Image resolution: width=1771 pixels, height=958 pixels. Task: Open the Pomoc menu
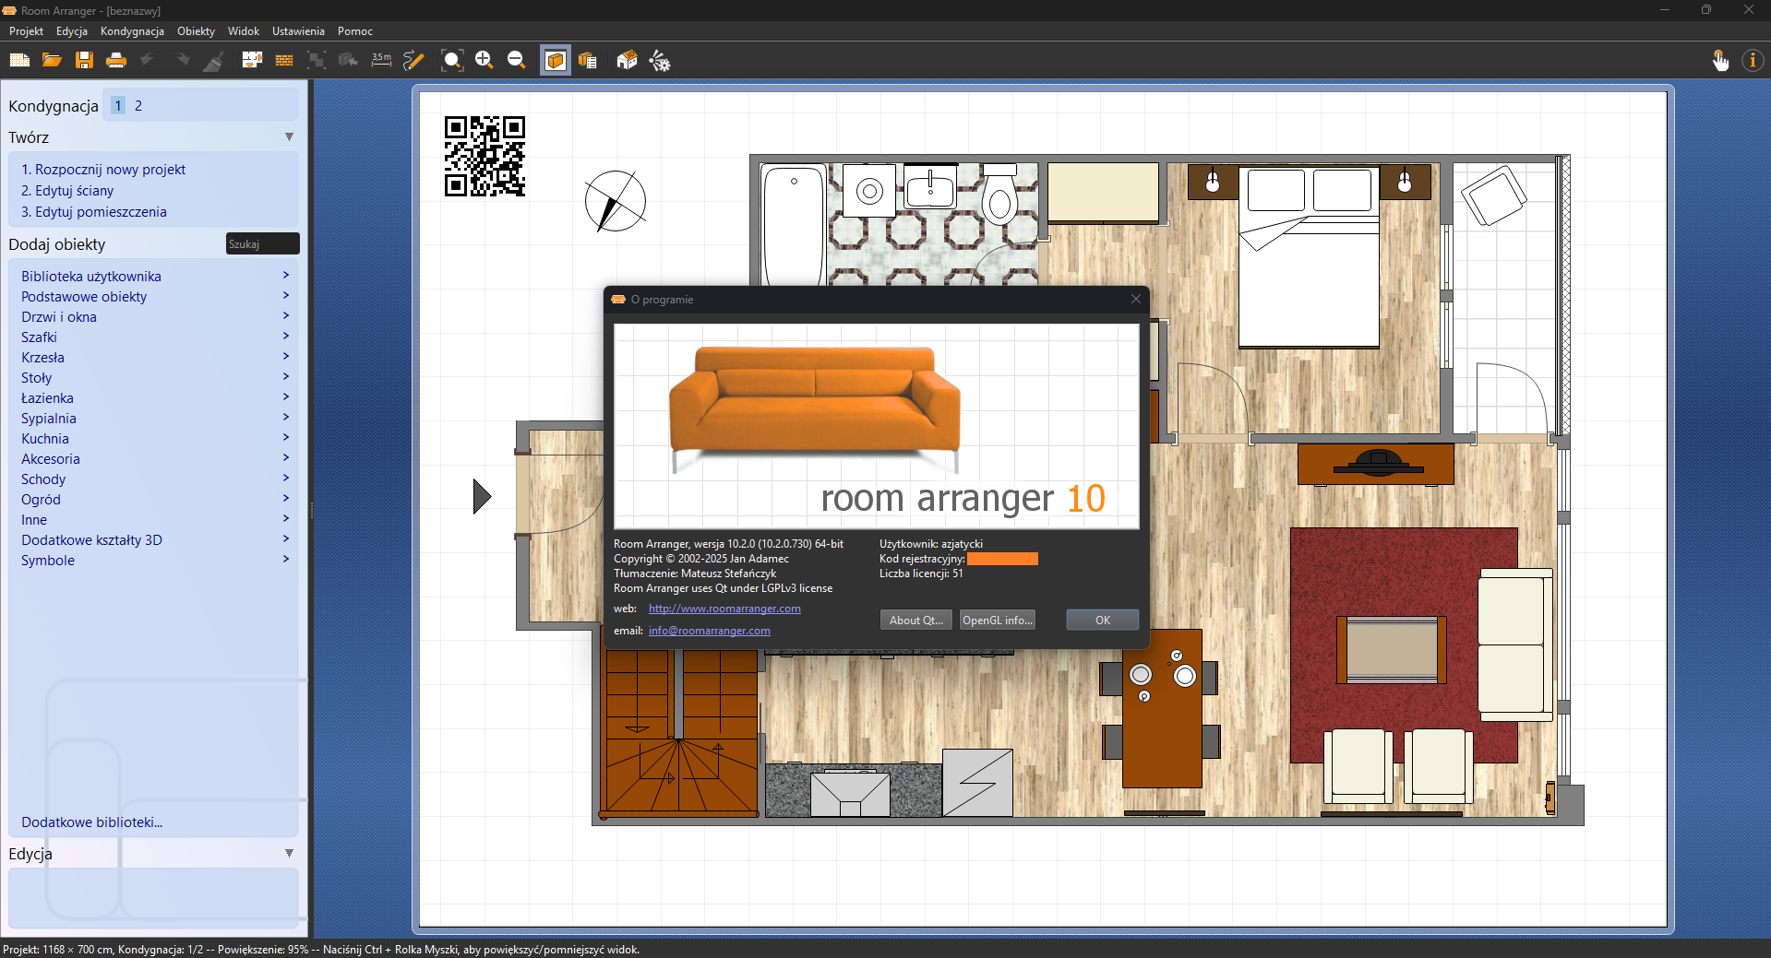pyautogui.click(x=355, y=31)
